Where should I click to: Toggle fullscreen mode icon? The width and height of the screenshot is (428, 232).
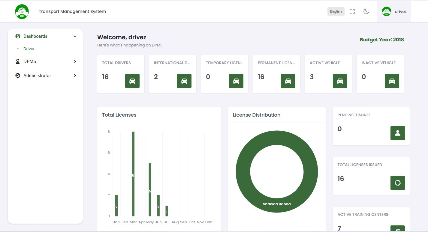tap(352, 11)
